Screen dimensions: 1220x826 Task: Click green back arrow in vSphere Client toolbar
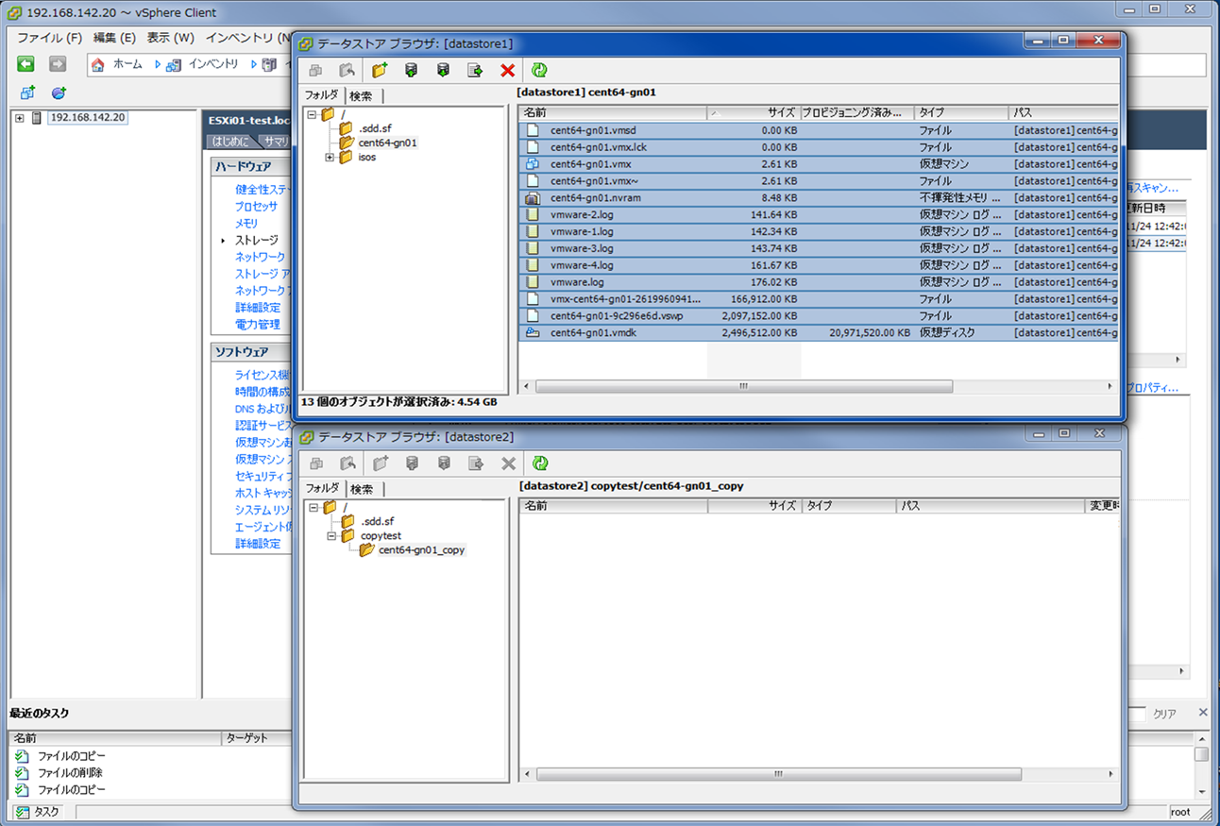[x=26, y=64]
